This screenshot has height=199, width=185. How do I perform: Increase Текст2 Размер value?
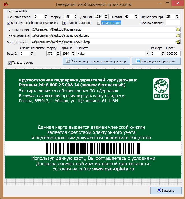click(x=163, y=52)
